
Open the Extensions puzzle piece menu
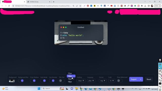(x=142, y=6)
